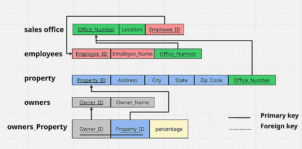This screenshot has height=149, width=302.
Task: Click the Owner_Name cell
Action: tap(133, 102)
